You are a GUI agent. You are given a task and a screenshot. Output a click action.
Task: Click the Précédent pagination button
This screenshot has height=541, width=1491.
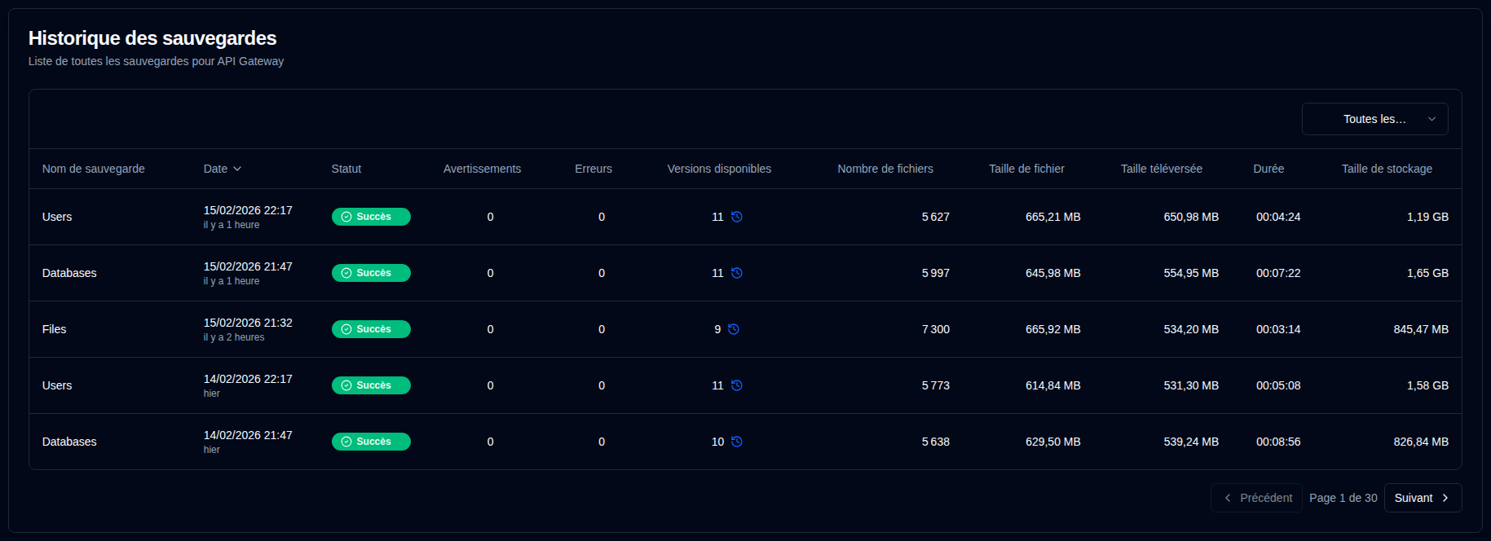1256,498
